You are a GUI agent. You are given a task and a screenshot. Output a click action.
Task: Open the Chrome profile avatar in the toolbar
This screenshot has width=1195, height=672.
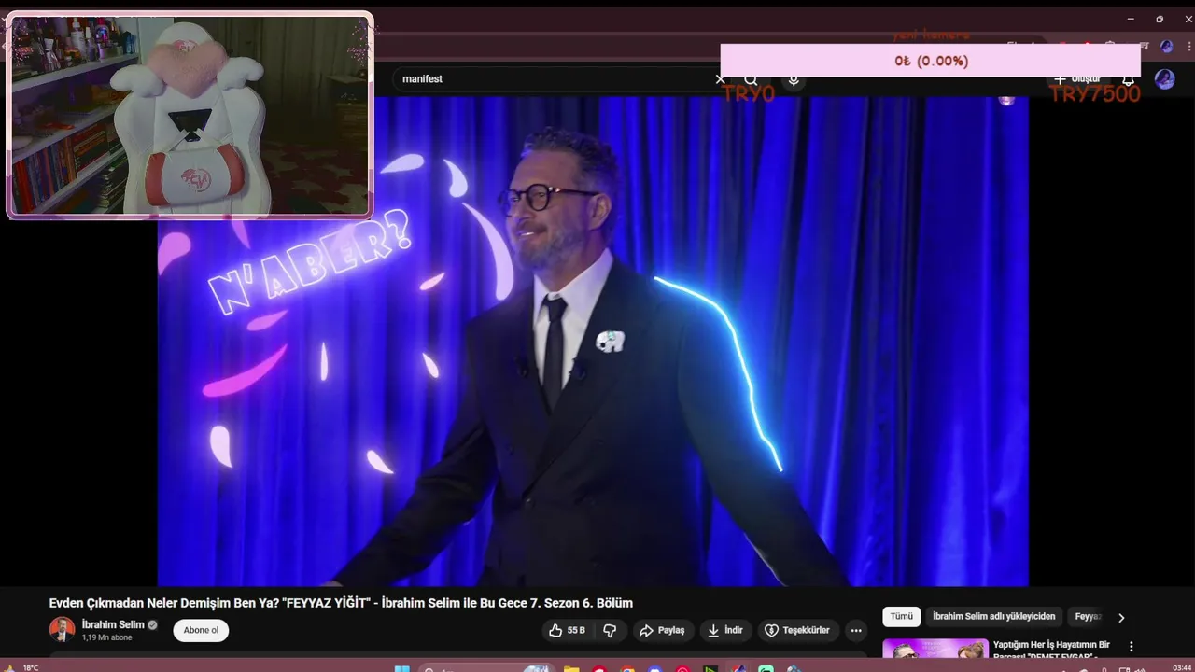pos(1166,46)
